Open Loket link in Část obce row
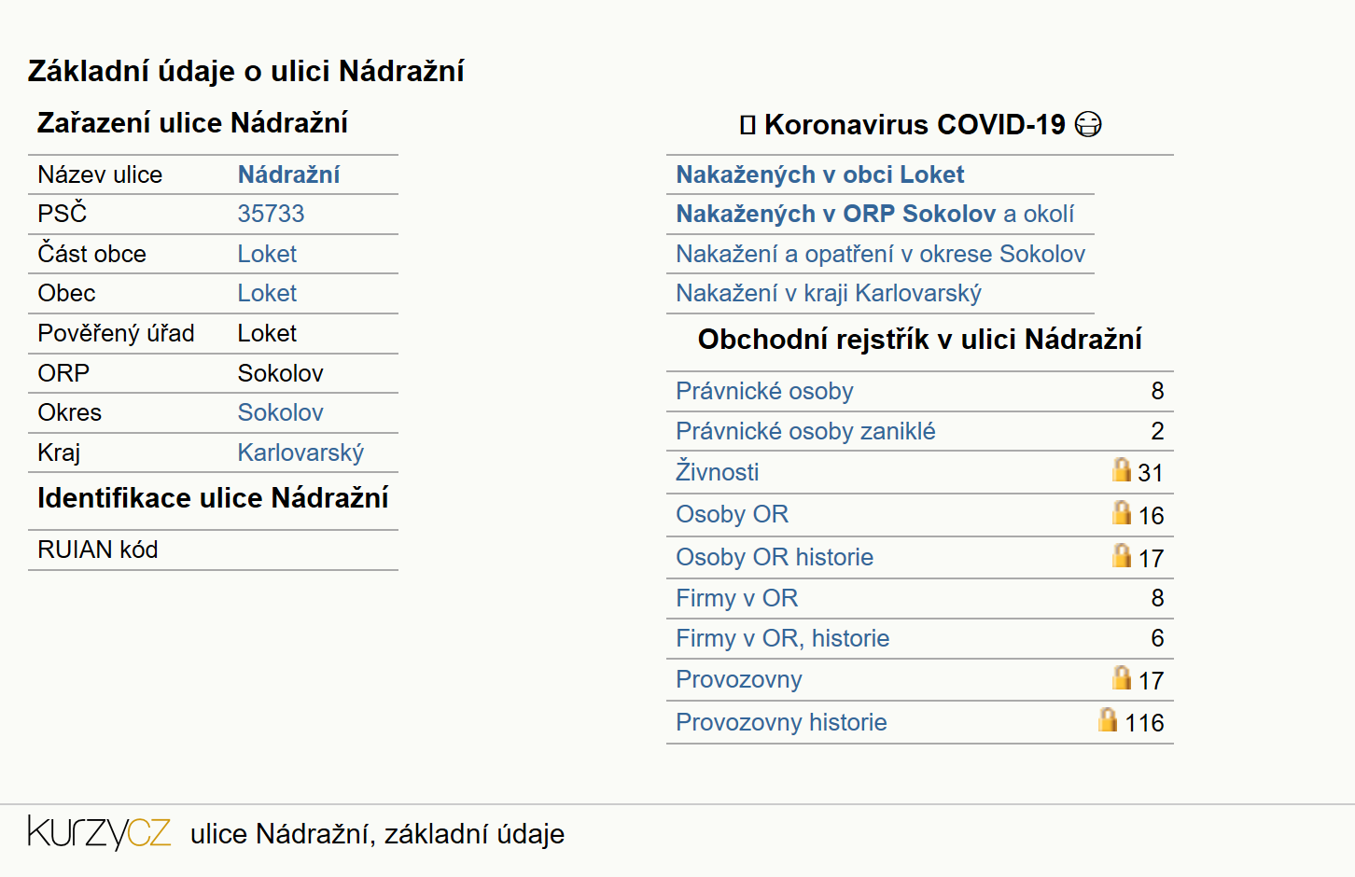The image size is (1355, 877). (267, 254)
